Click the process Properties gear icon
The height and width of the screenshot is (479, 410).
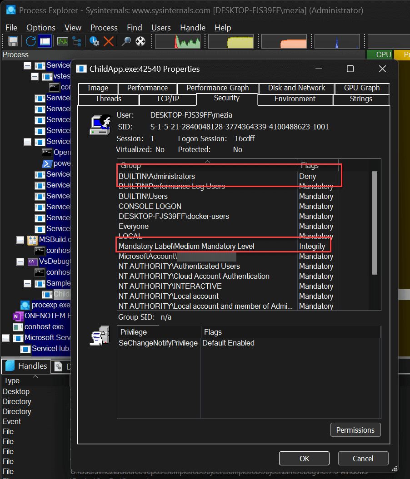[95, 42]
